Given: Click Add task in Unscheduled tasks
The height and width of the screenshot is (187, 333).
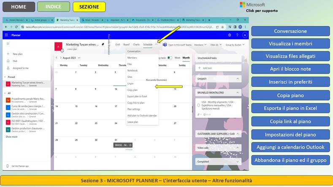Looking at the screenshot, I should coord(218,68).
